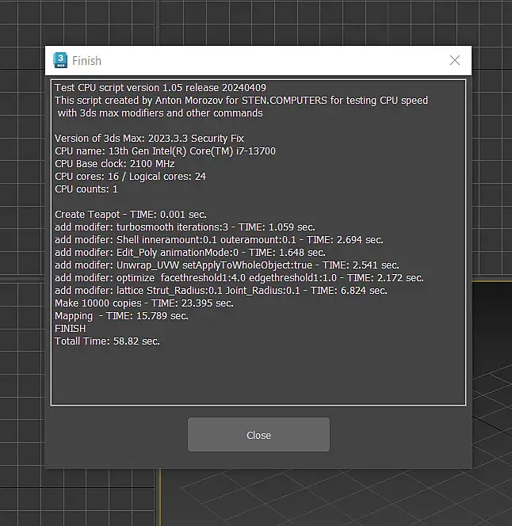Click the 'Totall Time: 58.82 sec.' line
Screen dimensions: 512x526
pyautogui.click(x=108, y=341)
